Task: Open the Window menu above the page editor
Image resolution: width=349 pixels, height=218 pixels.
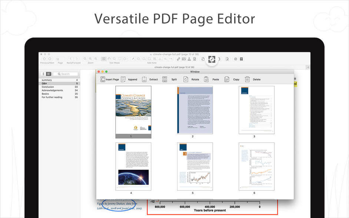Action: (x=195, y=71)
